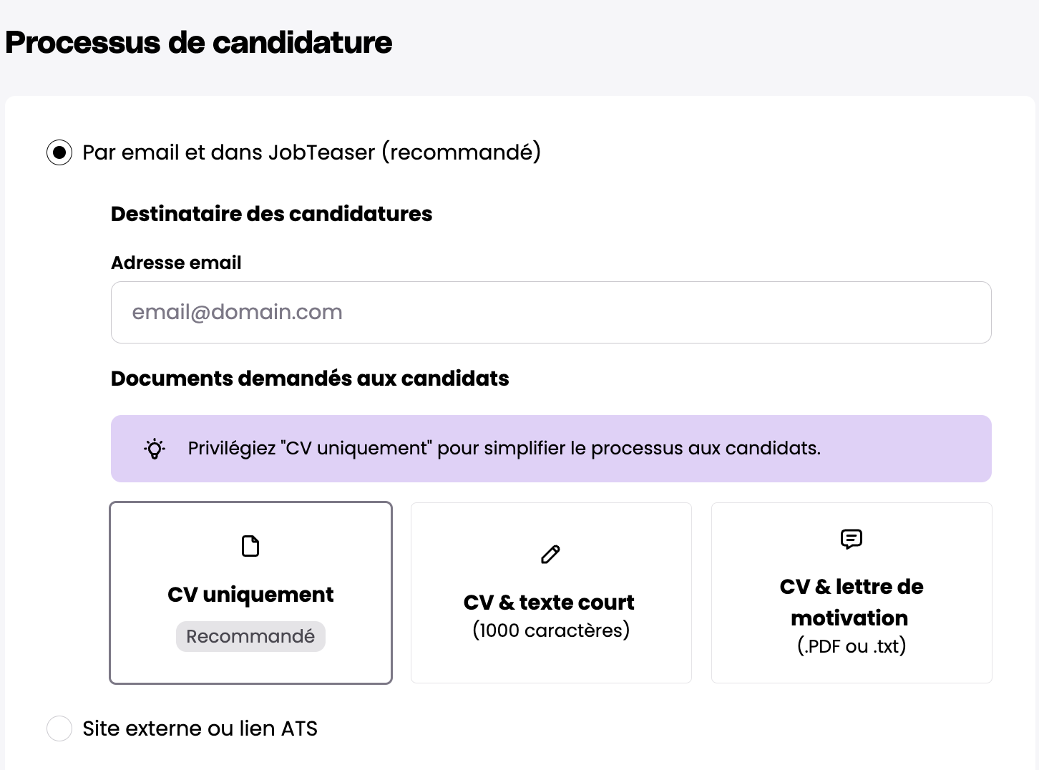Select the "Par email et dans JobTeaser" radio button

[x=59, y=152]
